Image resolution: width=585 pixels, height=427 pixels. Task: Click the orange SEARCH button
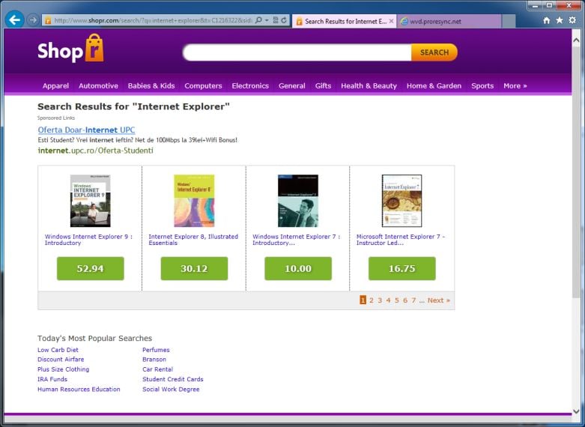click(434, 52)
